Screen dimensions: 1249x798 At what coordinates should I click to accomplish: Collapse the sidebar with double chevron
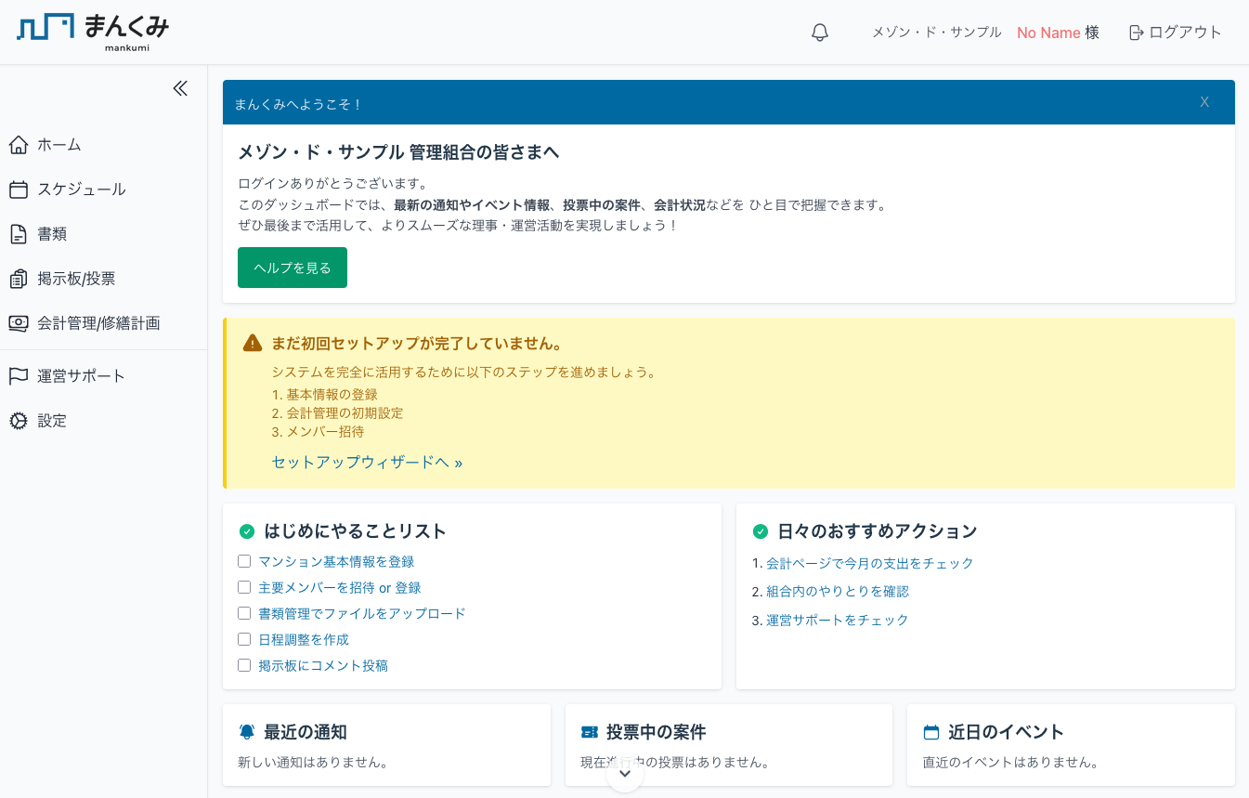(180, 88)
